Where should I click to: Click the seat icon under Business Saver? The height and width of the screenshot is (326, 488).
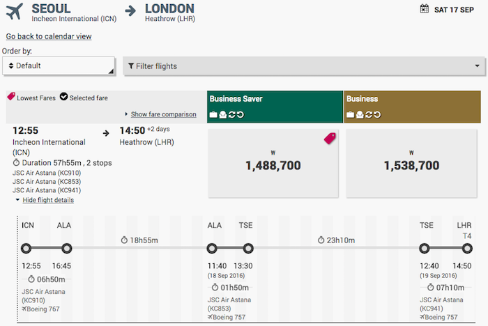223,115
